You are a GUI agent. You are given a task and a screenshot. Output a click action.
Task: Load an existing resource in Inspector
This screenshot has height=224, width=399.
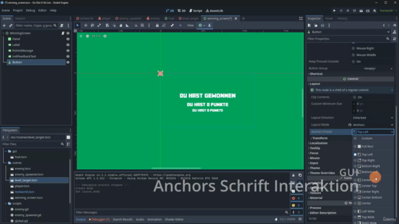click(316, 26)
